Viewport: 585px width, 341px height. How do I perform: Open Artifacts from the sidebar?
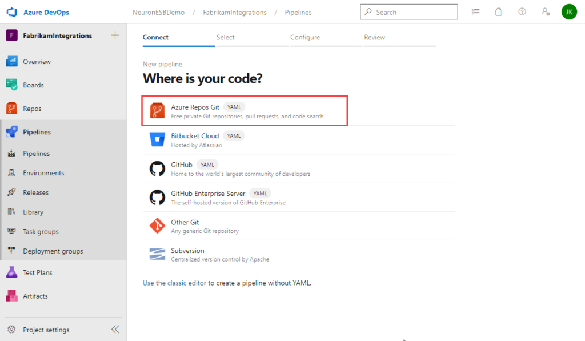[x=36, y=296]
